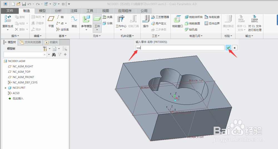Click the plus icon beside the tree search
The image size is (278, 149).
pos(65,54)
